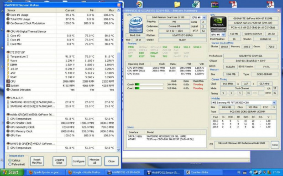Screen dimensions: 283x176
Task: Click the sensor list vertical scrollbar
Action: pos(119,80)
